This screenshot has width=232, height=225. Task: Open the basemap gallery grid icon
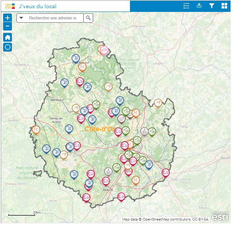click(224, 6)
